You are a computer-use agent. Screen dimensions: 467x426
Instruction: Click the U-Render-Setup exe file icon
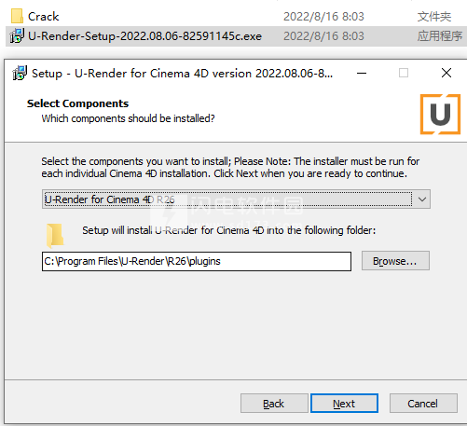pyautogui.click(x=17, y=36)
